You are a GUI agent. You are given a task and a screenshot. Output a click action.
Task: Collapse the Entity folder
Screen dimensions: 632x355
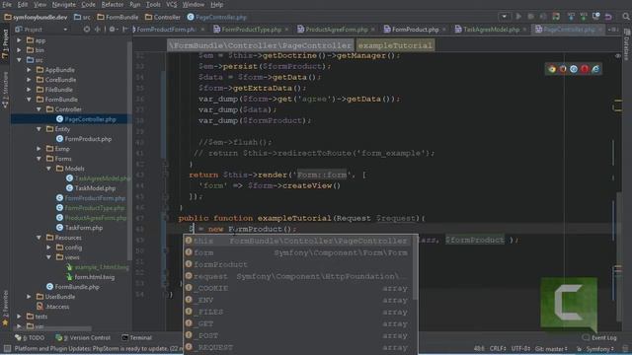(39, 129)
